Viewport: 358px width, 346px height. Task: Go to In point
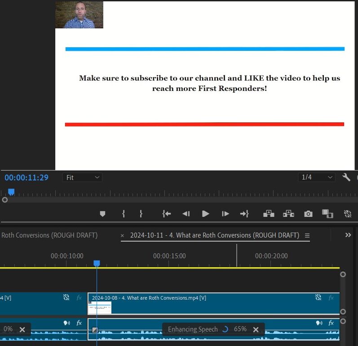click(x=167, y=214)
